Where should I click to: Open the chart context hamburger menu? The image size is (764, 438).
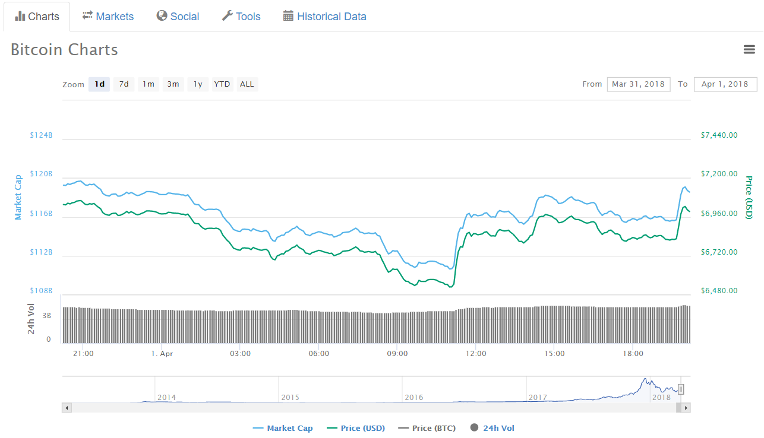pos(749,49)
